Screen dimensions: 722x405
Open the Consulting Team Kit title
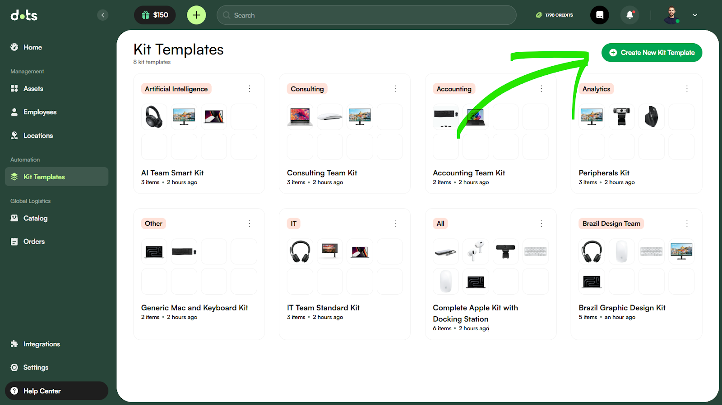pyautogui.click(x=322, y=173)
